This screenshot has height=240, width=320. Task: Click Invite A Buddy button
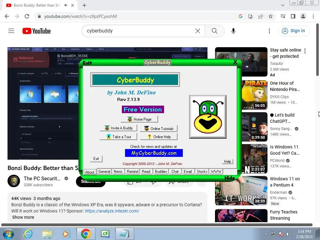click(x=118, y=128)
